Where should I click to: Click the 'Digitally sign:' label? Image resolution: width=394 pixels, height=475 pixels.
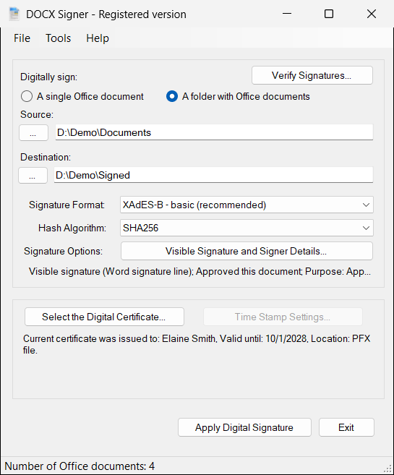click(48, 77)
